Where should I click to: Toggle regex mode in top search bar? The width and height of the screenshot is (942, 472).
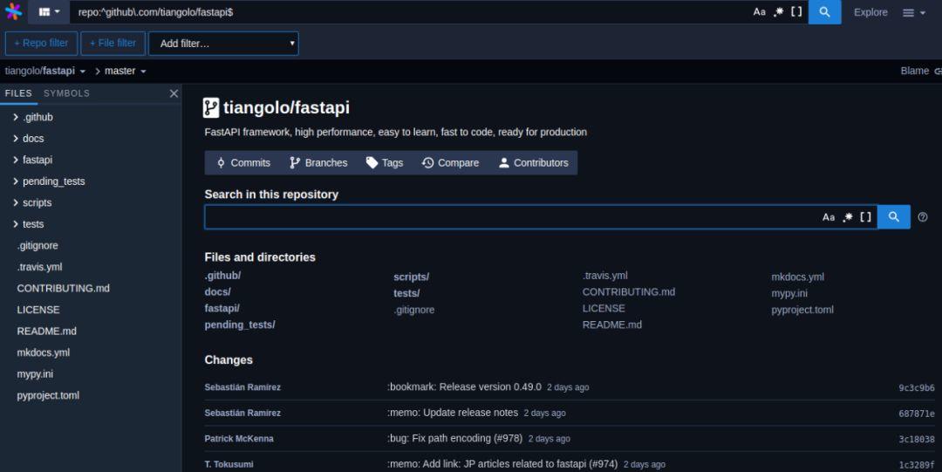coord(779,12)
